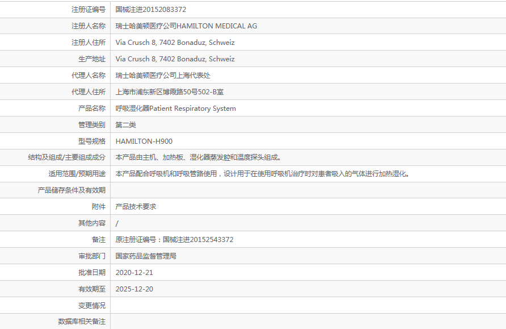Image resolution: width=506 pixels, height=329 pixels.
Task: Select the 注册人住所 address value
Action: tap(175, 43)
